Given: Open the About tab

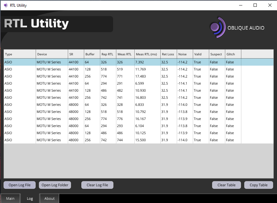Looking at the screenshot, I should click(x=49, y=198).
